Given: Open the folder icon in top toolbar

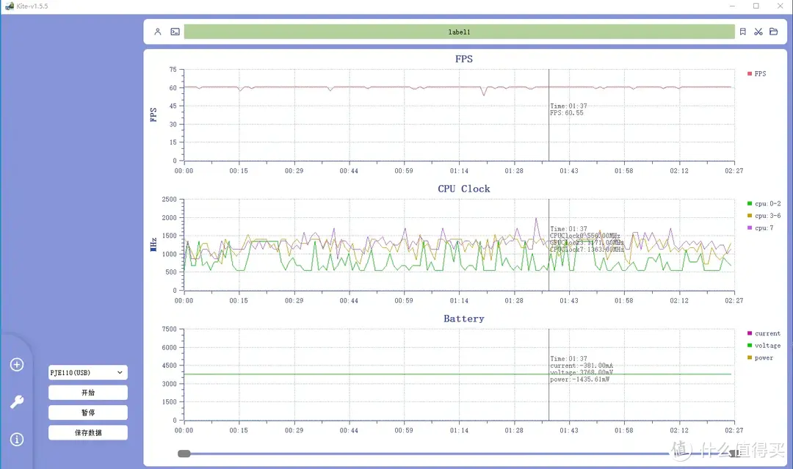Looking at the screenshot, I should pyautogui.click(x=774, y=32).
